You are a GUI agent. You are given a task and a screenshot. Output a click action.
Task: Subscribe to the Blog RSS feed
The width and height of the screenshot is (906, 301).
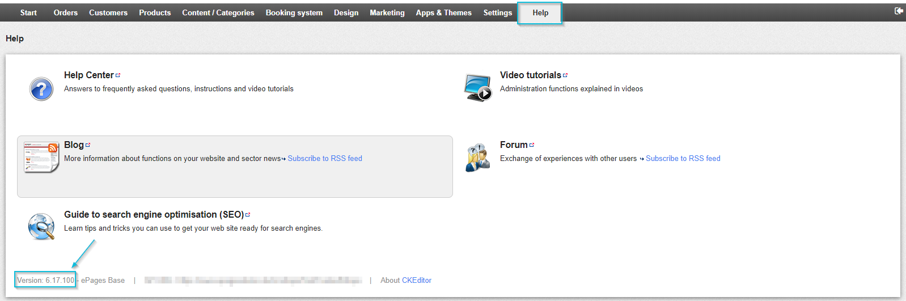pos(325,159)
